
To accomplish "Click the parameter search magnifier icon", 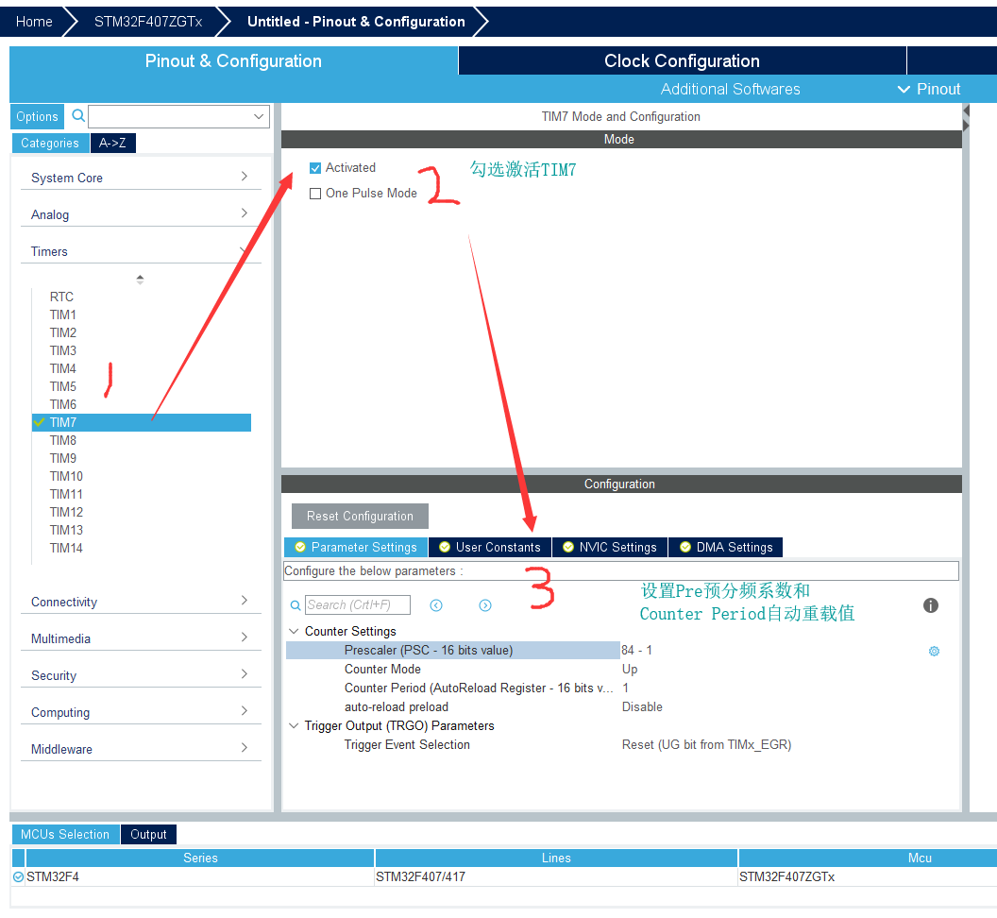I will 295,605.
